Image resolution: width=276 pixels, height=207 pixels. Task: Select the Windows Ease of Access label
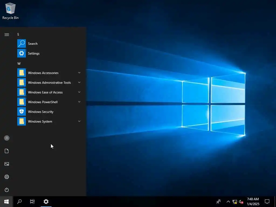(45, 92)
